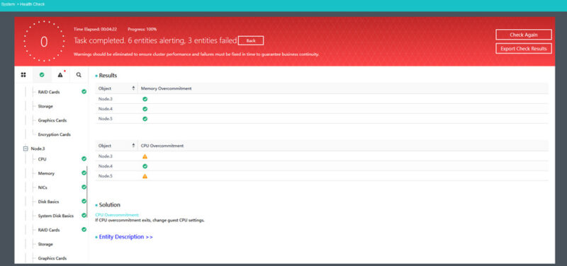
Task: Click Node.5 green status icon in Memory Overcommitment table
Action: tap(145, 118)
